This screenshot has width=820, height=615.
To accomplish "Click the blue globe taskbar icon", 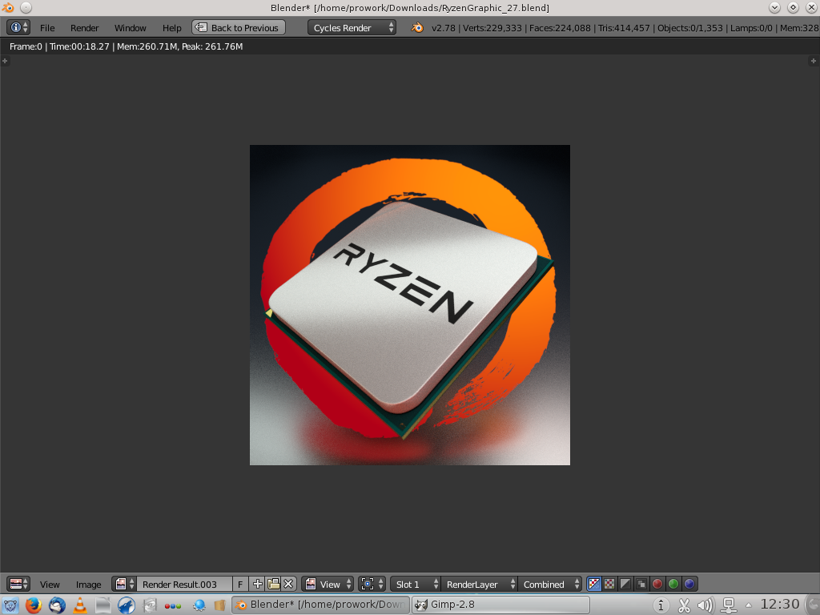I will (x=199, y=605).
